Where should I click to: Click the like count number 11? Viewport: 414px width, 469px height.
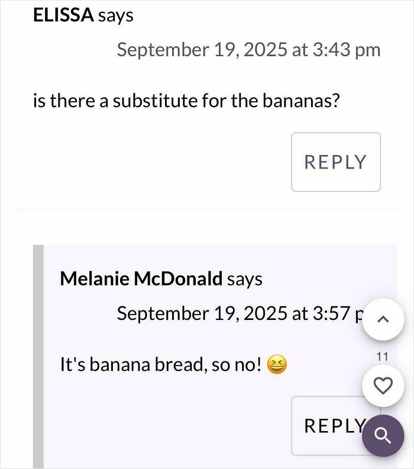382,357
